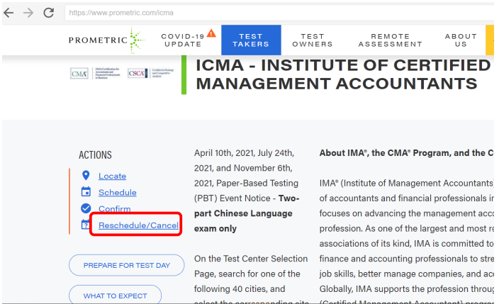Open the Test Owners menu

pyautogui.click(x=313, y=40)
